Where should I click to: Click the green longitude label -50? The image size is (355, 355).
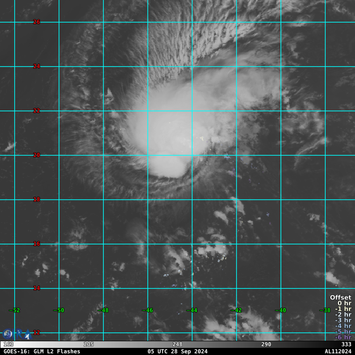pyautogui.click(x=59, y=310)
